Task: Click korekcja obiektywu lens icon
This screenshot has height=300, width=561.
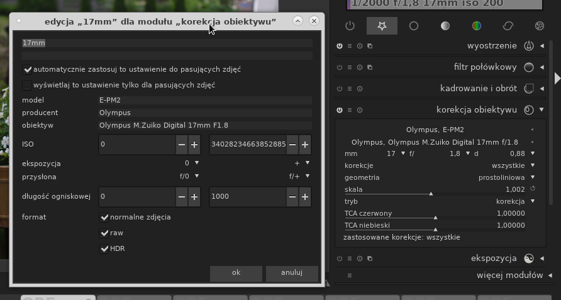Action: (x=529, y=110)
